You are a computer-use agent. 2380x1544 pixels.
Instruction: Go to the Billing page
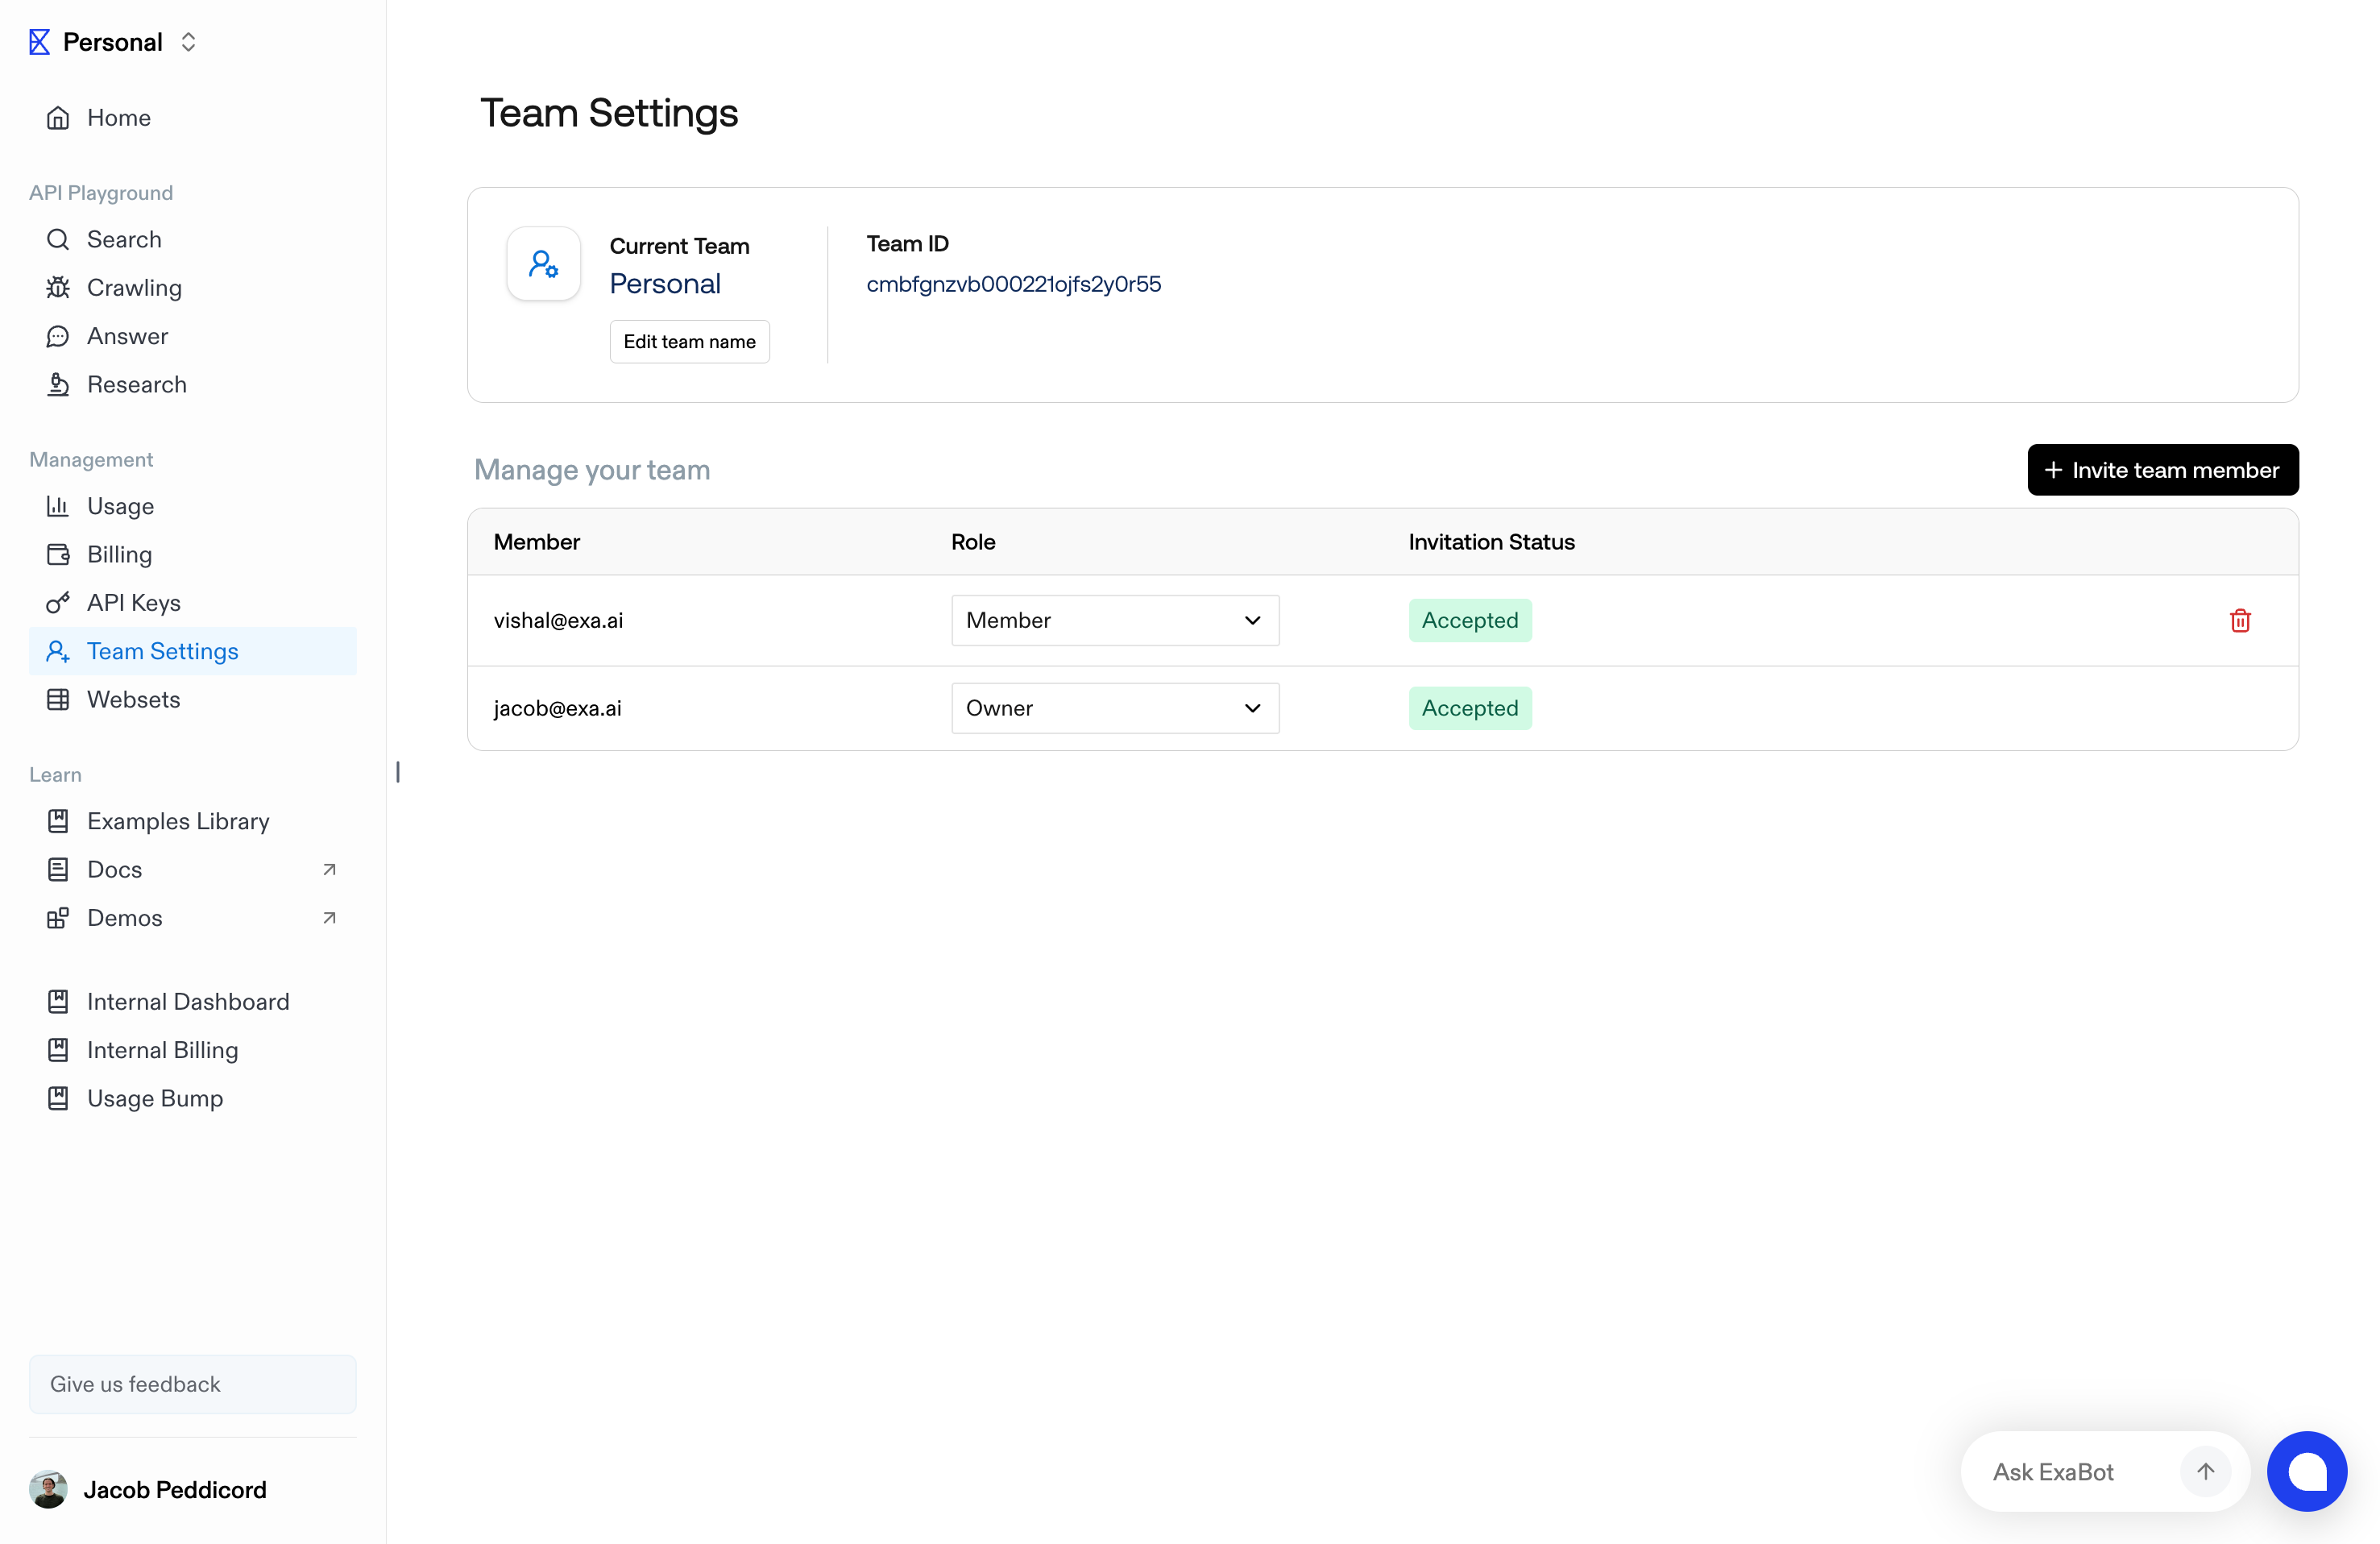point(119,555)
